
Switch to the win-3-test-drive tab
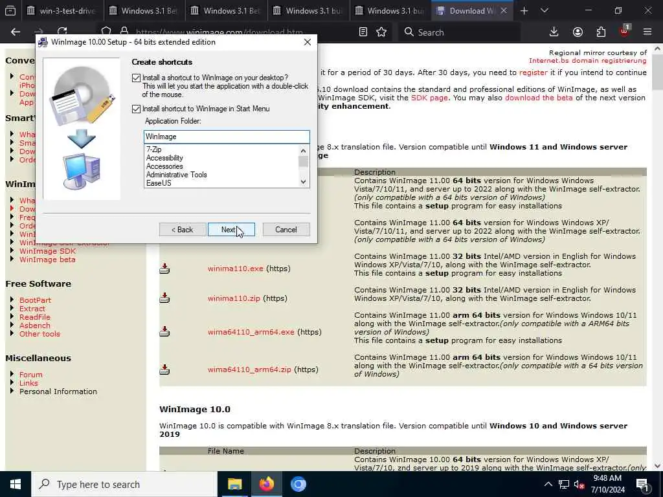62,10
